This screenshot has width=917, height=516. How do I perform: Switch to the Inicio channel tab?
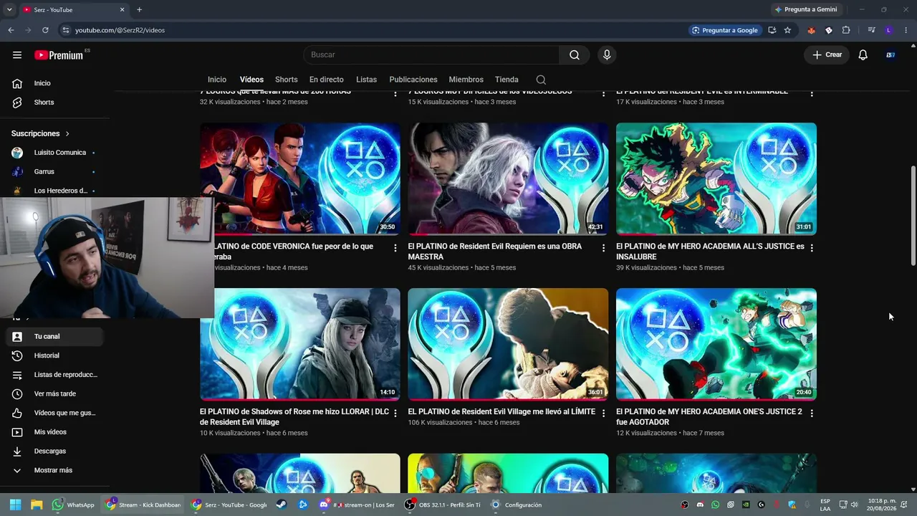(x=217, y=80)
